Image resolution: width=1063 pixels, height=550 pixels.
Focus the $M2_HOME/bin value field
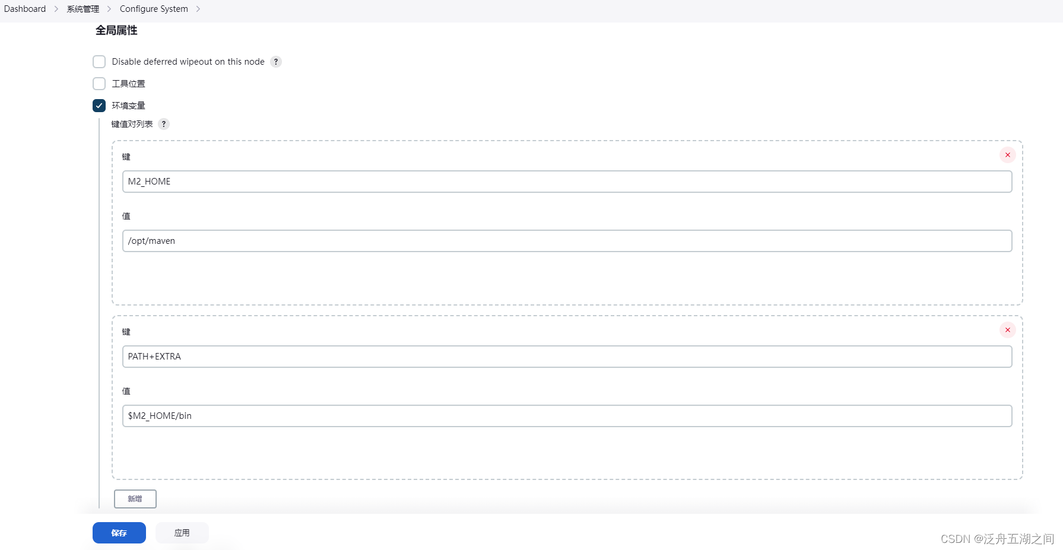click(567, 416)
